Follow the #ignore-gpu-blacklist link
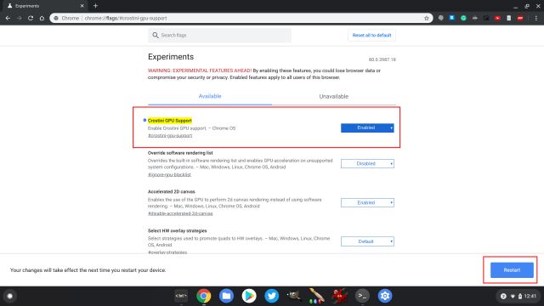Screen dimensions: 544x306 [x=169, y=174]
